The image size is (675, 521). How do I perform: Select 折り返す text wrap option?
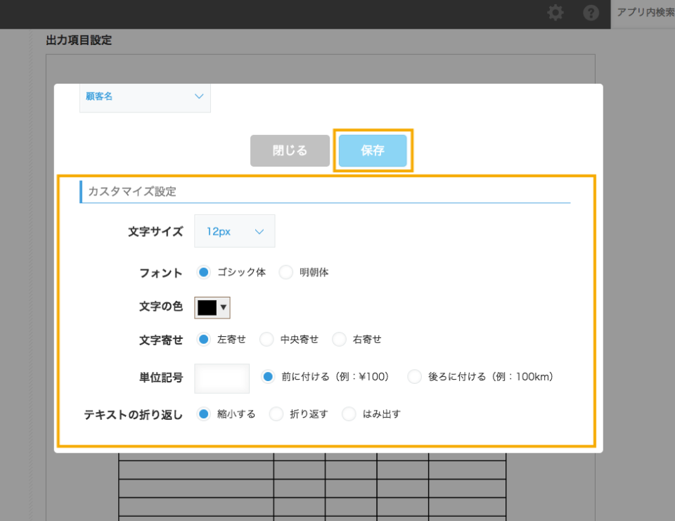tap(276, 414)
